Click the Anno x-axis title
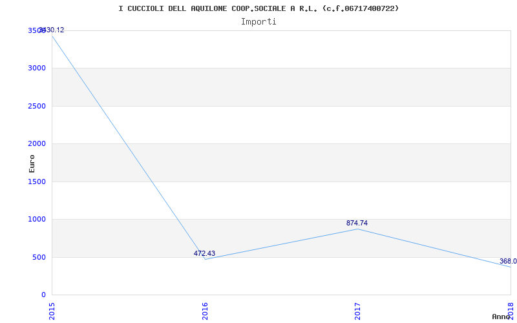517x323 pixels. pos(501,317)
